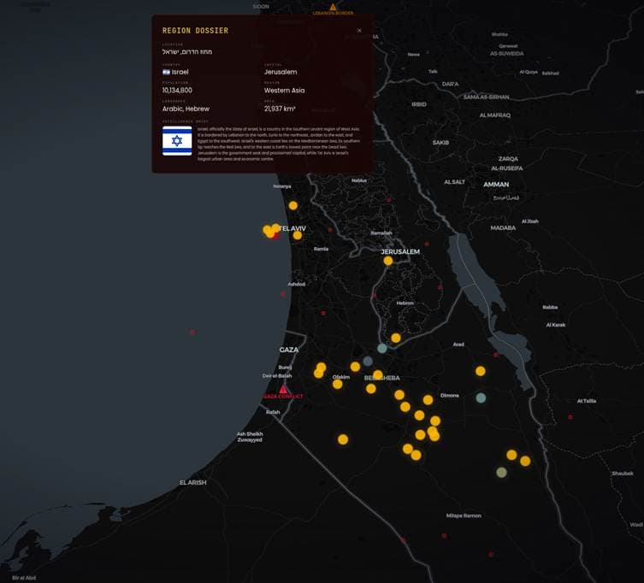Click the red marker in Tel Aviv cluster
This screenshot has height=583, width=644.
coord(276,236)
